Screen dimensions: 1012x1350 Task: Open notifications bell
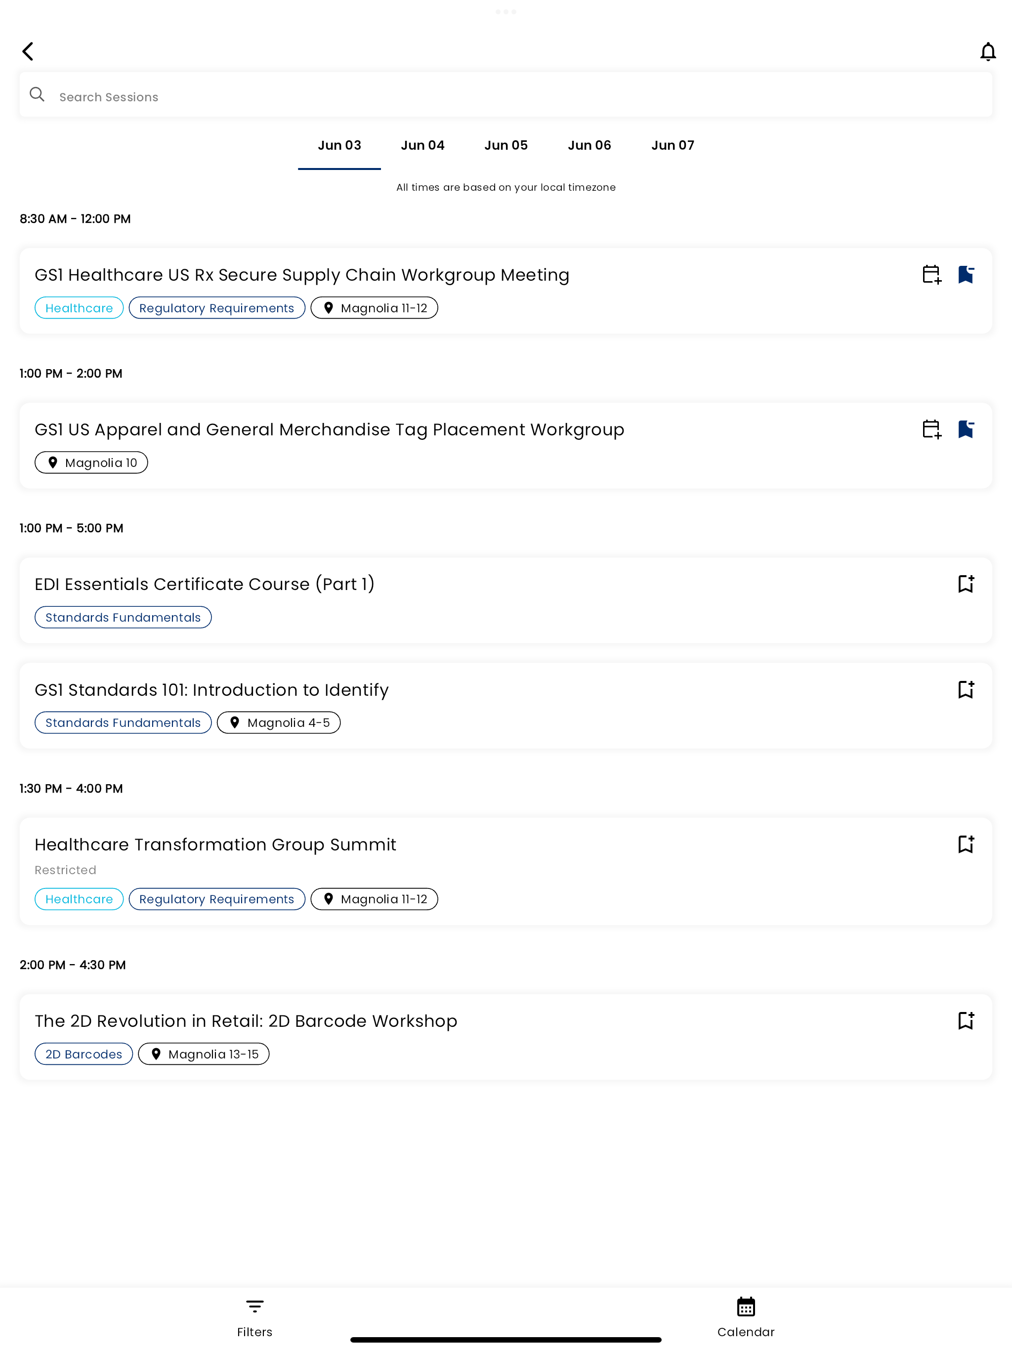point(988,52)
